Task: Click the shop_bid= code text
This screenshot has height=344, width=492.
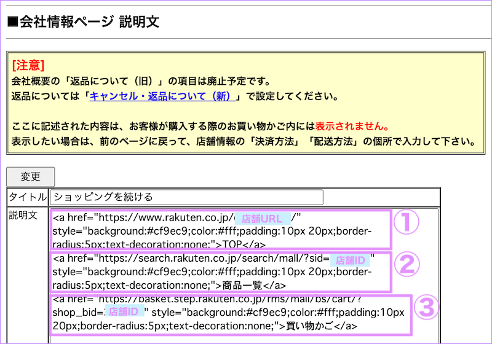Action: click(78, 312)
